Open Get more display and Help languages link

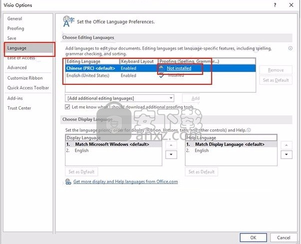click(x=126, y=182)
